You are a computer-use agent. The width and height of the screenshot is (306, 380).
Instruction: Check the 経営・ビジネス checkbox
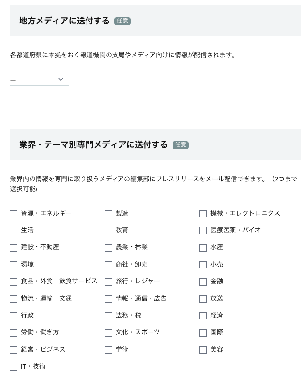click(x=14, y=350)
